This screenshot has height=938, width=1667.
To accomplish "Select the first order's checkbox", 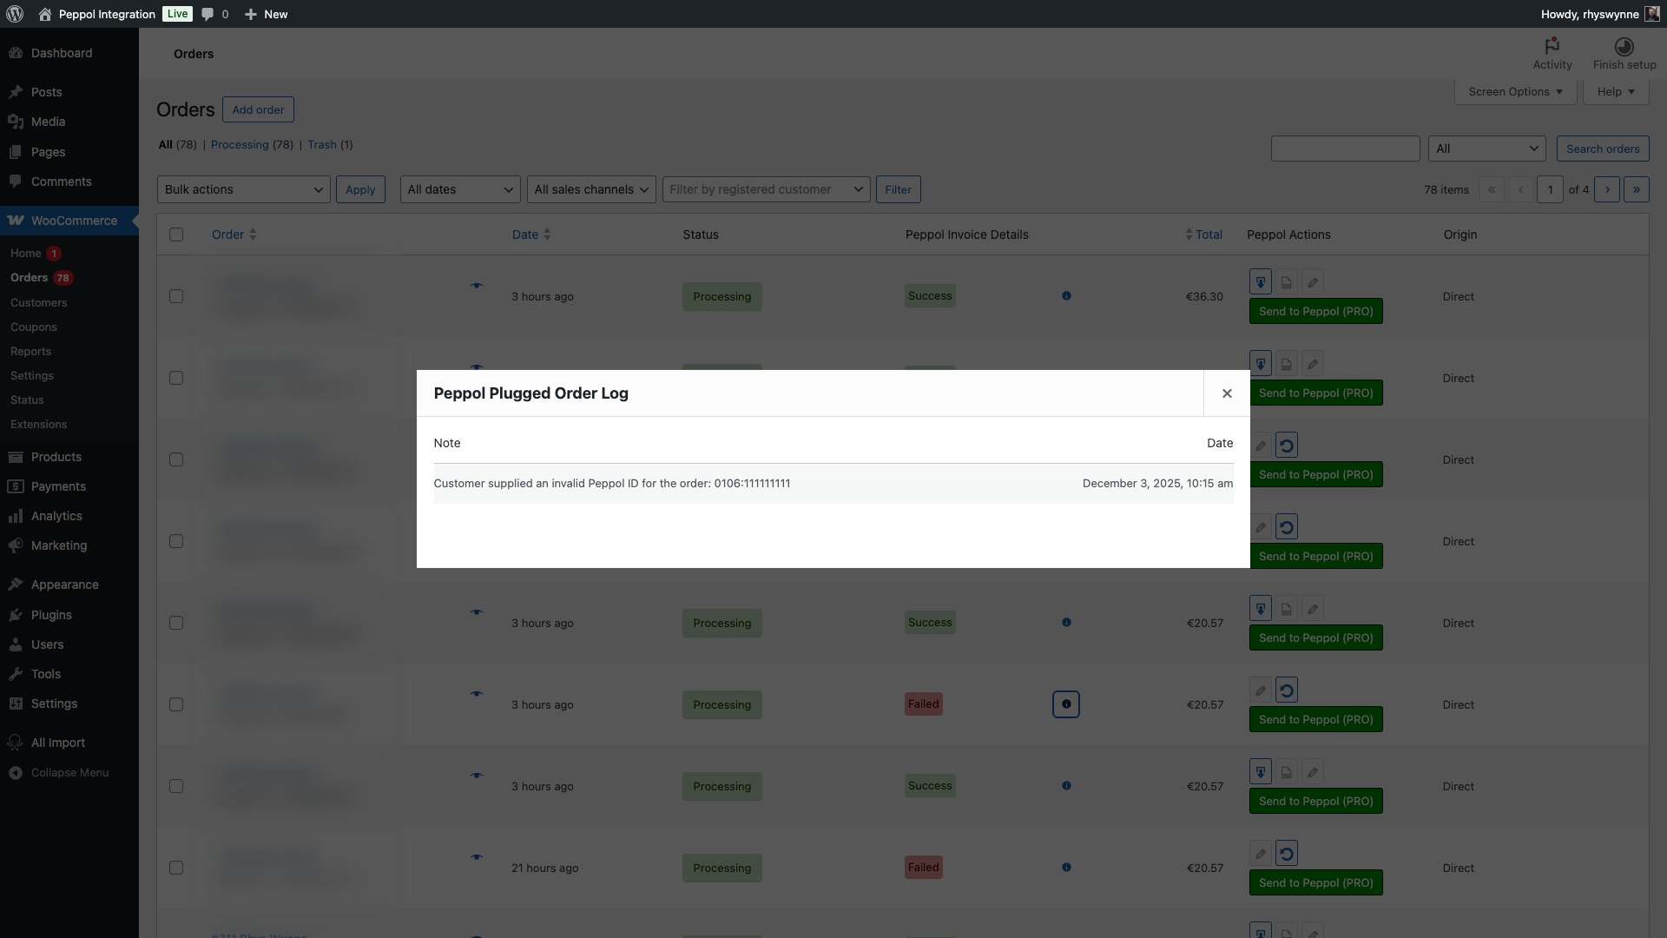I will point(176,296).
